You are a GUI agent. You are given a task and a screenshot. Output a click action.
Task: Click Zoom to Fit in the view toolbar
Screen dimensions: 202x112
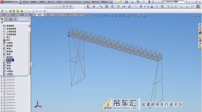(x=87, y=16)
